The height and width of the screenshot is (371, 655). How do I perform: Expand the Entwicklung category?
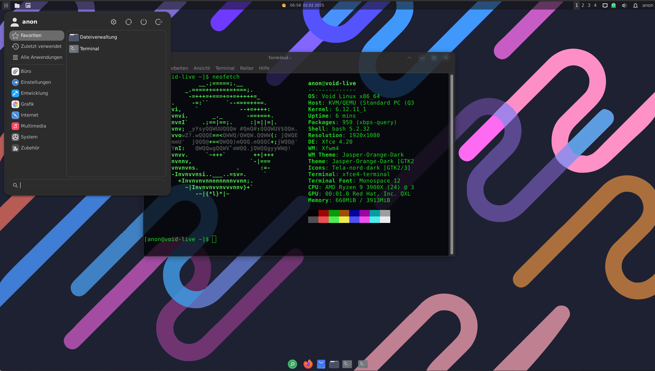pos(34,93)
